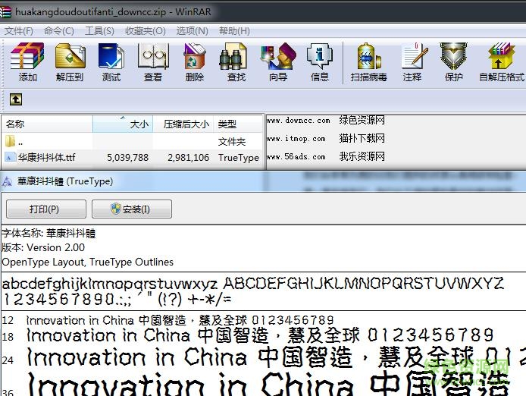Viewport: 526px width, 396px height.
Task: Click the Add (添加) toolbar icon
Action: (x=27, y=56)
